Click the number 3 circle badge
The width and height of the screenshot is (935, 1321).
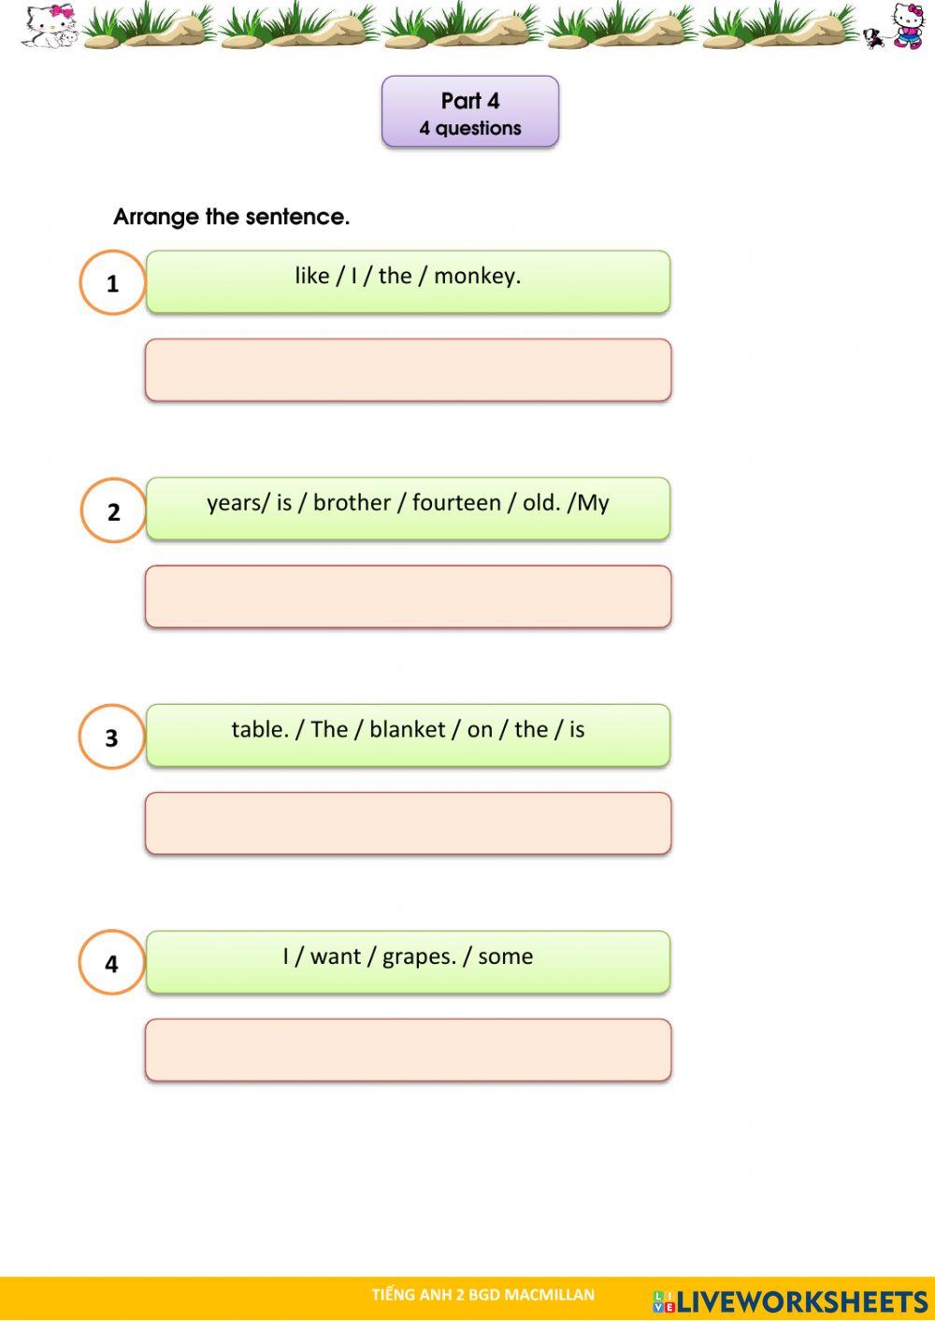click(x=111, y=738)
